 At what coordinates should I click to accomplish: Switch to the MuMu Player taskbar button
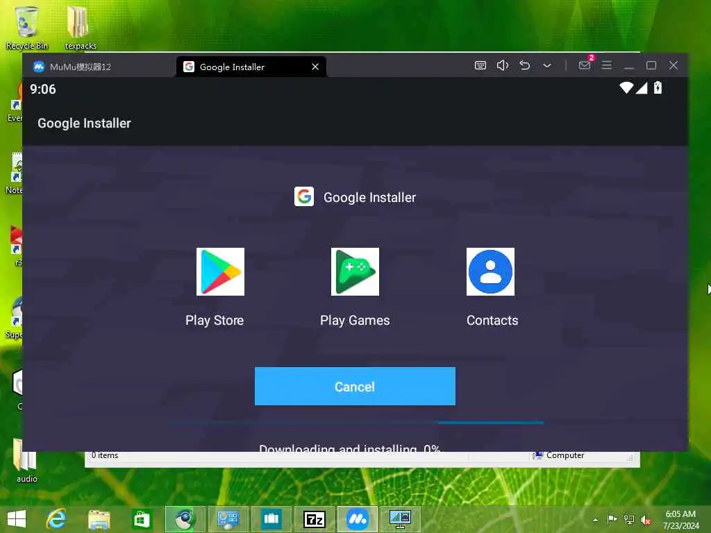[x=358, y=519]
